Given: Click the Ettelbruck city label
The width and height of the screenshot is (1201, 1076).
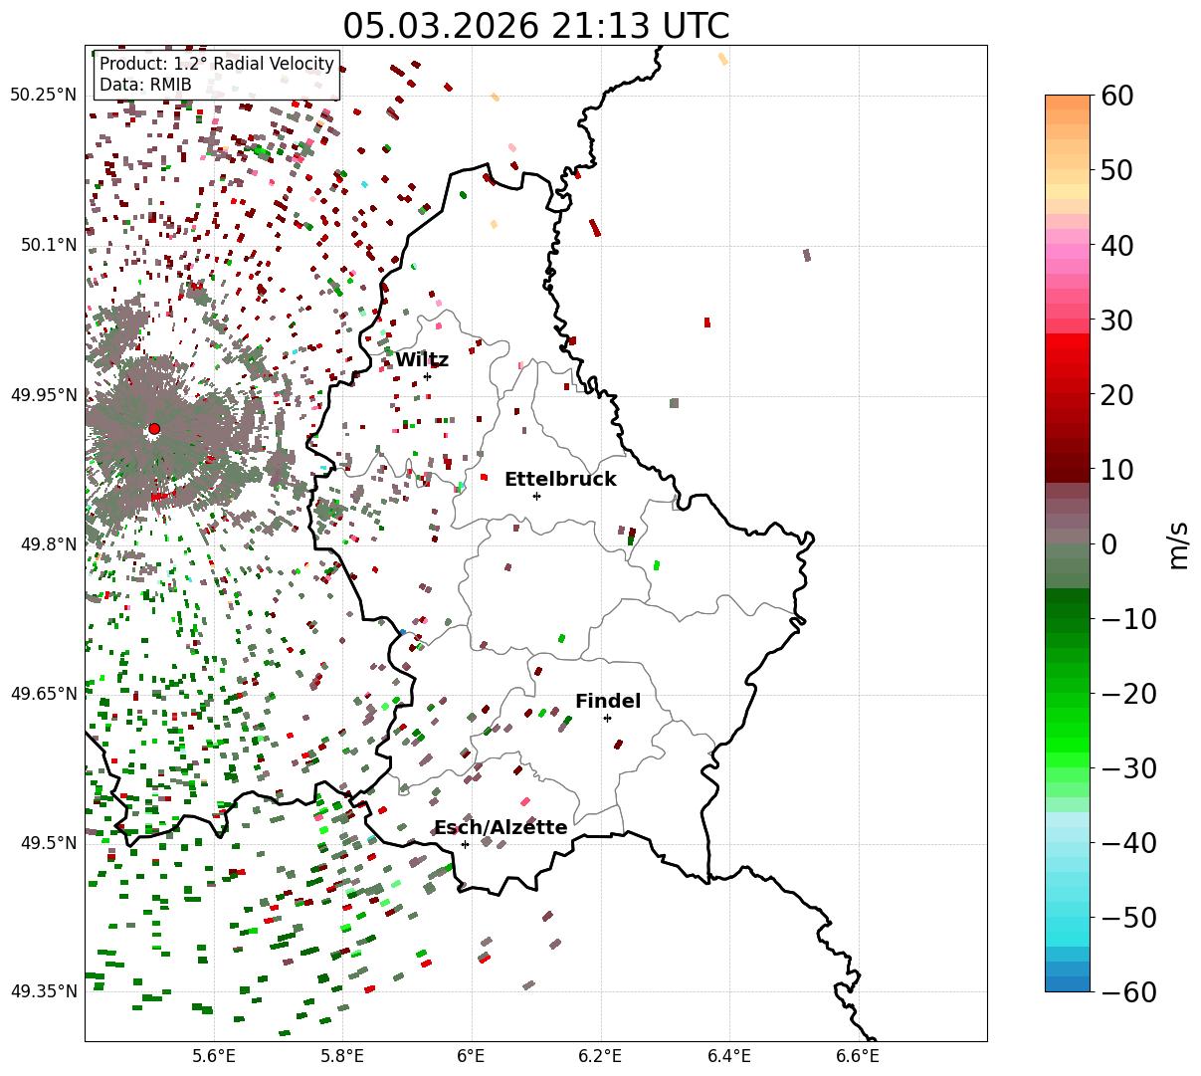Looking at the screenshot, I should click(x=560, y=480).
